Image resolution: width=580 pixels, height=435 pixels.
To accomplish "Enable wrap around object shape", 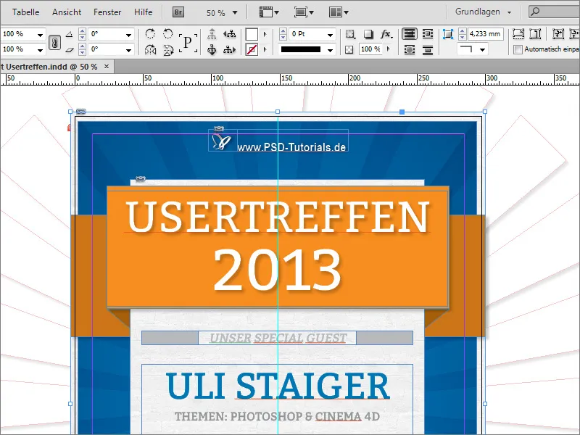I will pos(410,49).
